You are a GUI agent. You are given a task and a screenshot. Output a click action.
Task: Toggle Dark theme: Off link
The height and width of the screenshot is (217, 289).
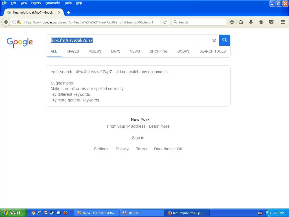[x=168, y=149]
